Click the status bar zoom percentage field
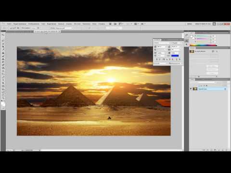Image resolution: width=231 pixels, height=173 pixels. 9,150
